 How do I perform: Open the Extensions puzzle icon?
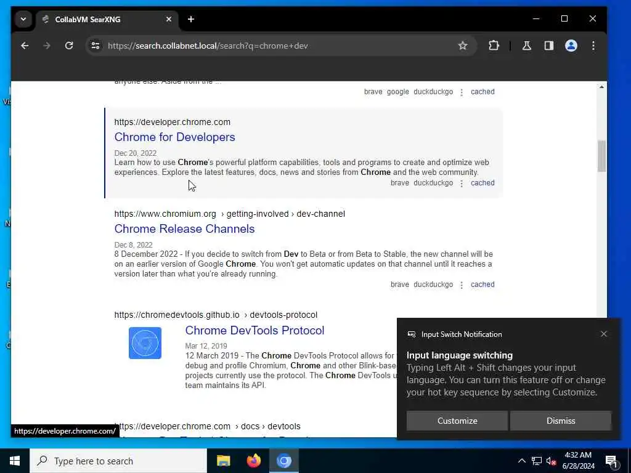[494, 46]
